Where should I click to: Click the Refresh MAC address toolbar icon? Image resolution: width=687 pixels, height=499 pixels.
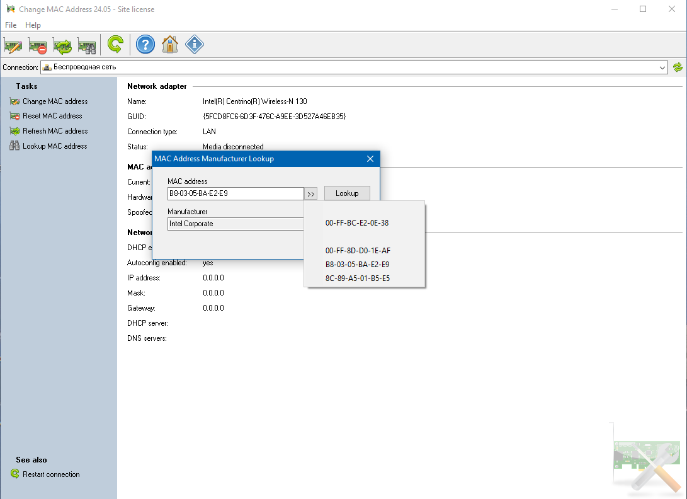click(x=62, y=45)
